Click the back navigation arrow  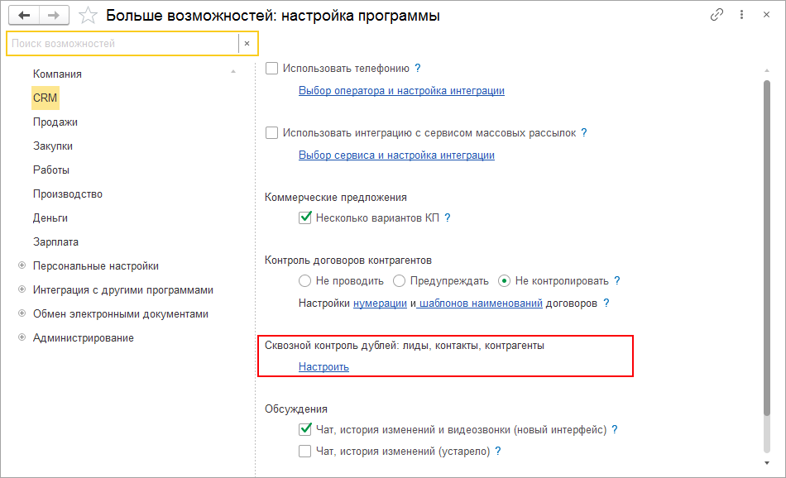tap(23, 15)
